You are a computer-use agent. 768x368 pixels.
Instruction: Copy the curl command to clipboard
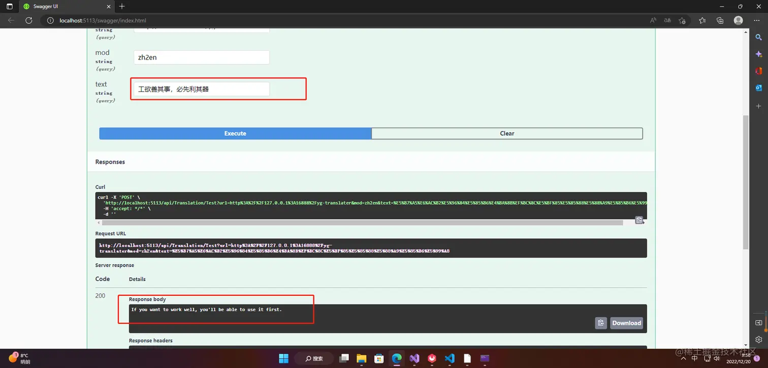pos(639,220)
